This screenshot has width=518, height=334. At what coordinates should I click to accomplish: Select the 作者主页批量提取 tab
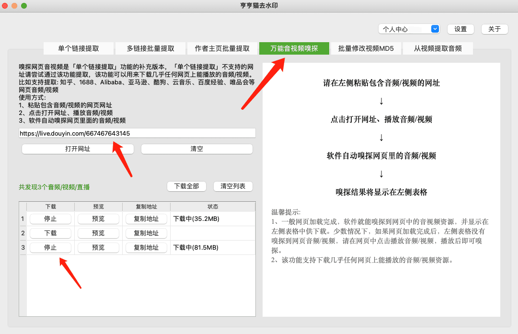pos(222,48)
